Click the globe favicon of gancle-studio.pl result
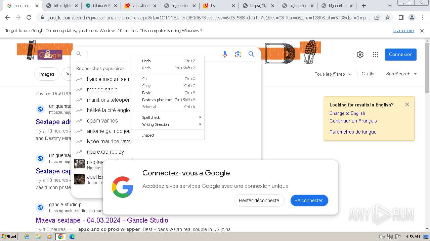This screenshot has height=241, width=430. click(x=40, y=208)
